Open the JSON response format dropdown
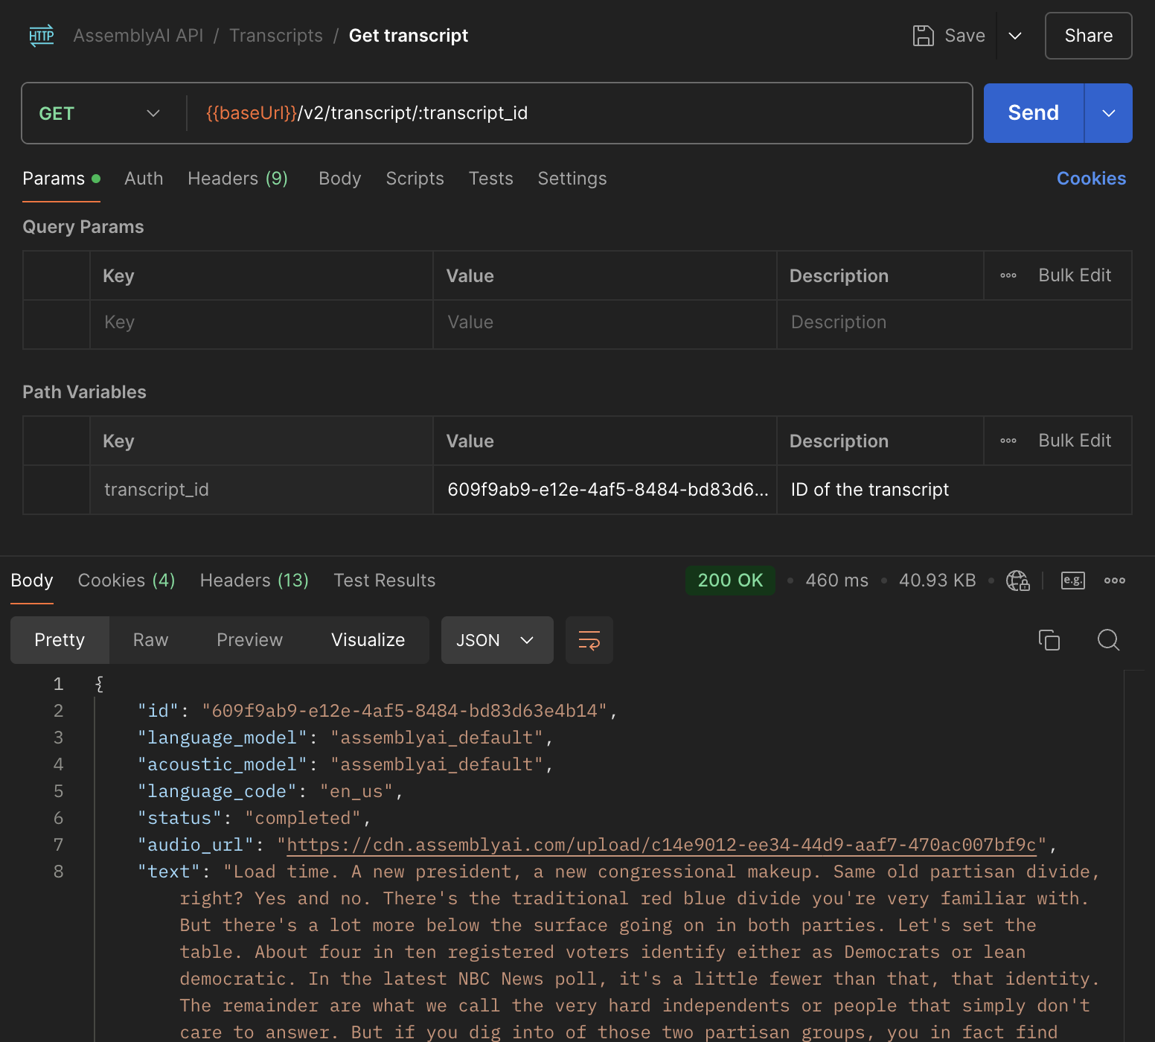The height and width of the screenshot is (1042, 1155). point(496,639)
